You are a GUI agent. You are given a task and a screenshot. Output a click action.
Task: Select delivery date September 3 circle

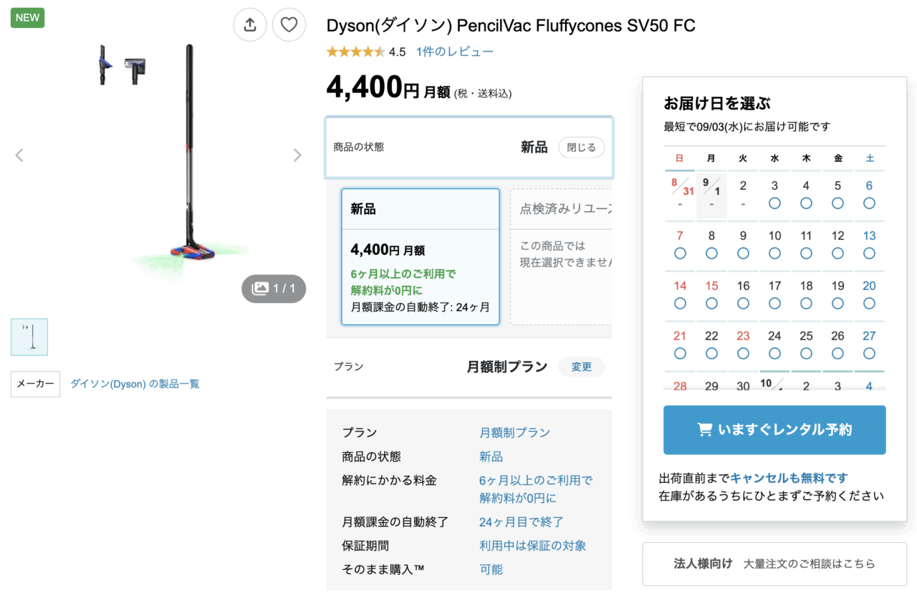(774, 203)
